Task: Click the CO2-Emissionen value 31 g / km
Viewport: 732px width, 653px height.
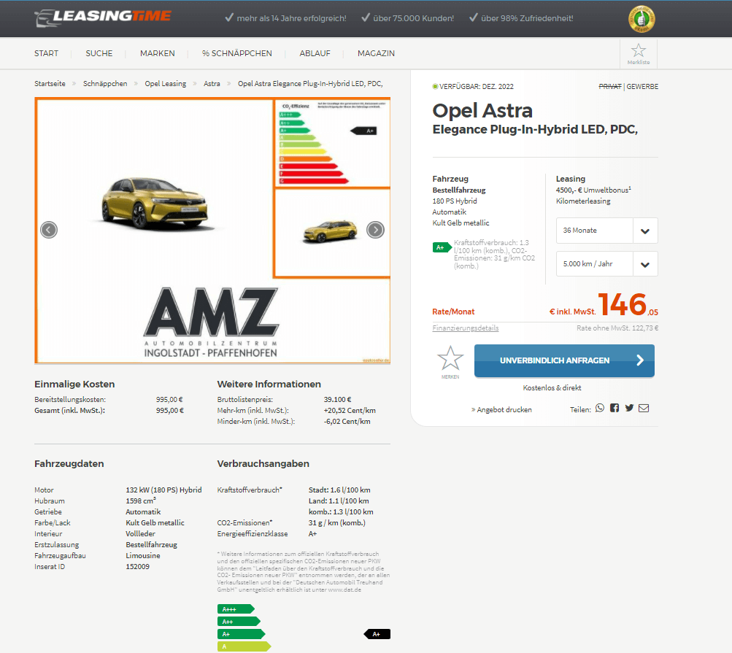Action: pyautogui.click(x=336, y=523)
